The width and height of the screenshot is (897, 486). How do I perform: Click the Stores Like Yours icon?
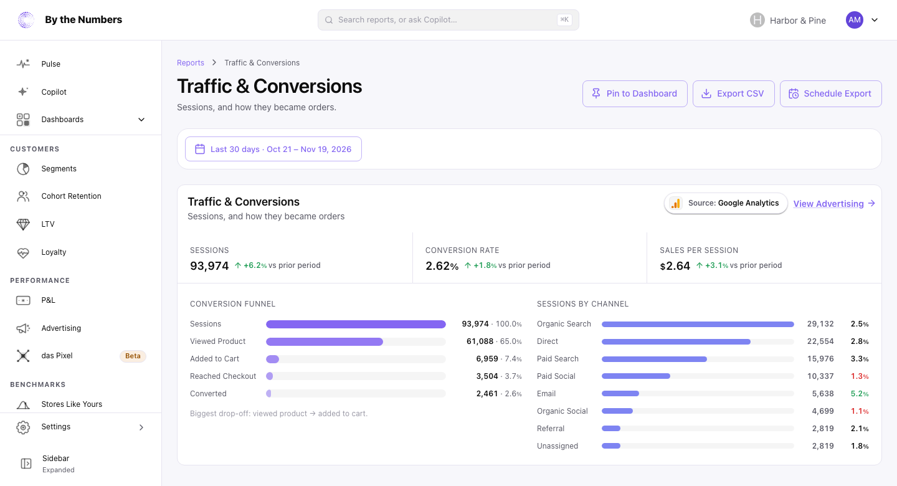(23, 404)
